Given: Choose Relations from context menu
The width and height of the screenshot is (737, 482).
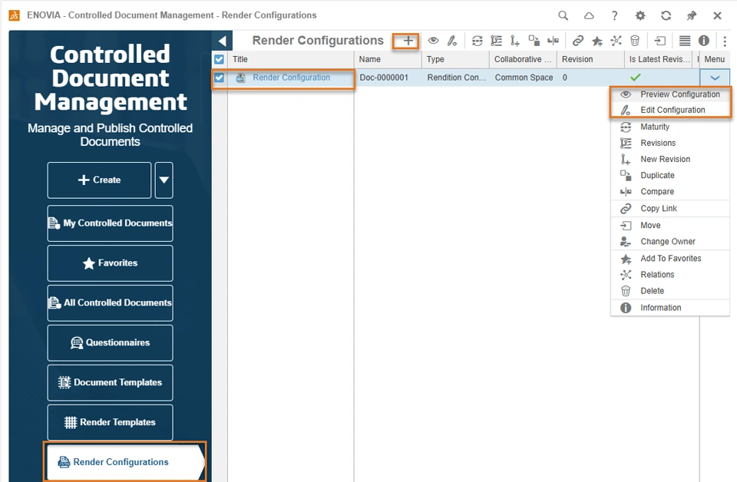Looking at the screenshot, I should click(x=670, y=275).
